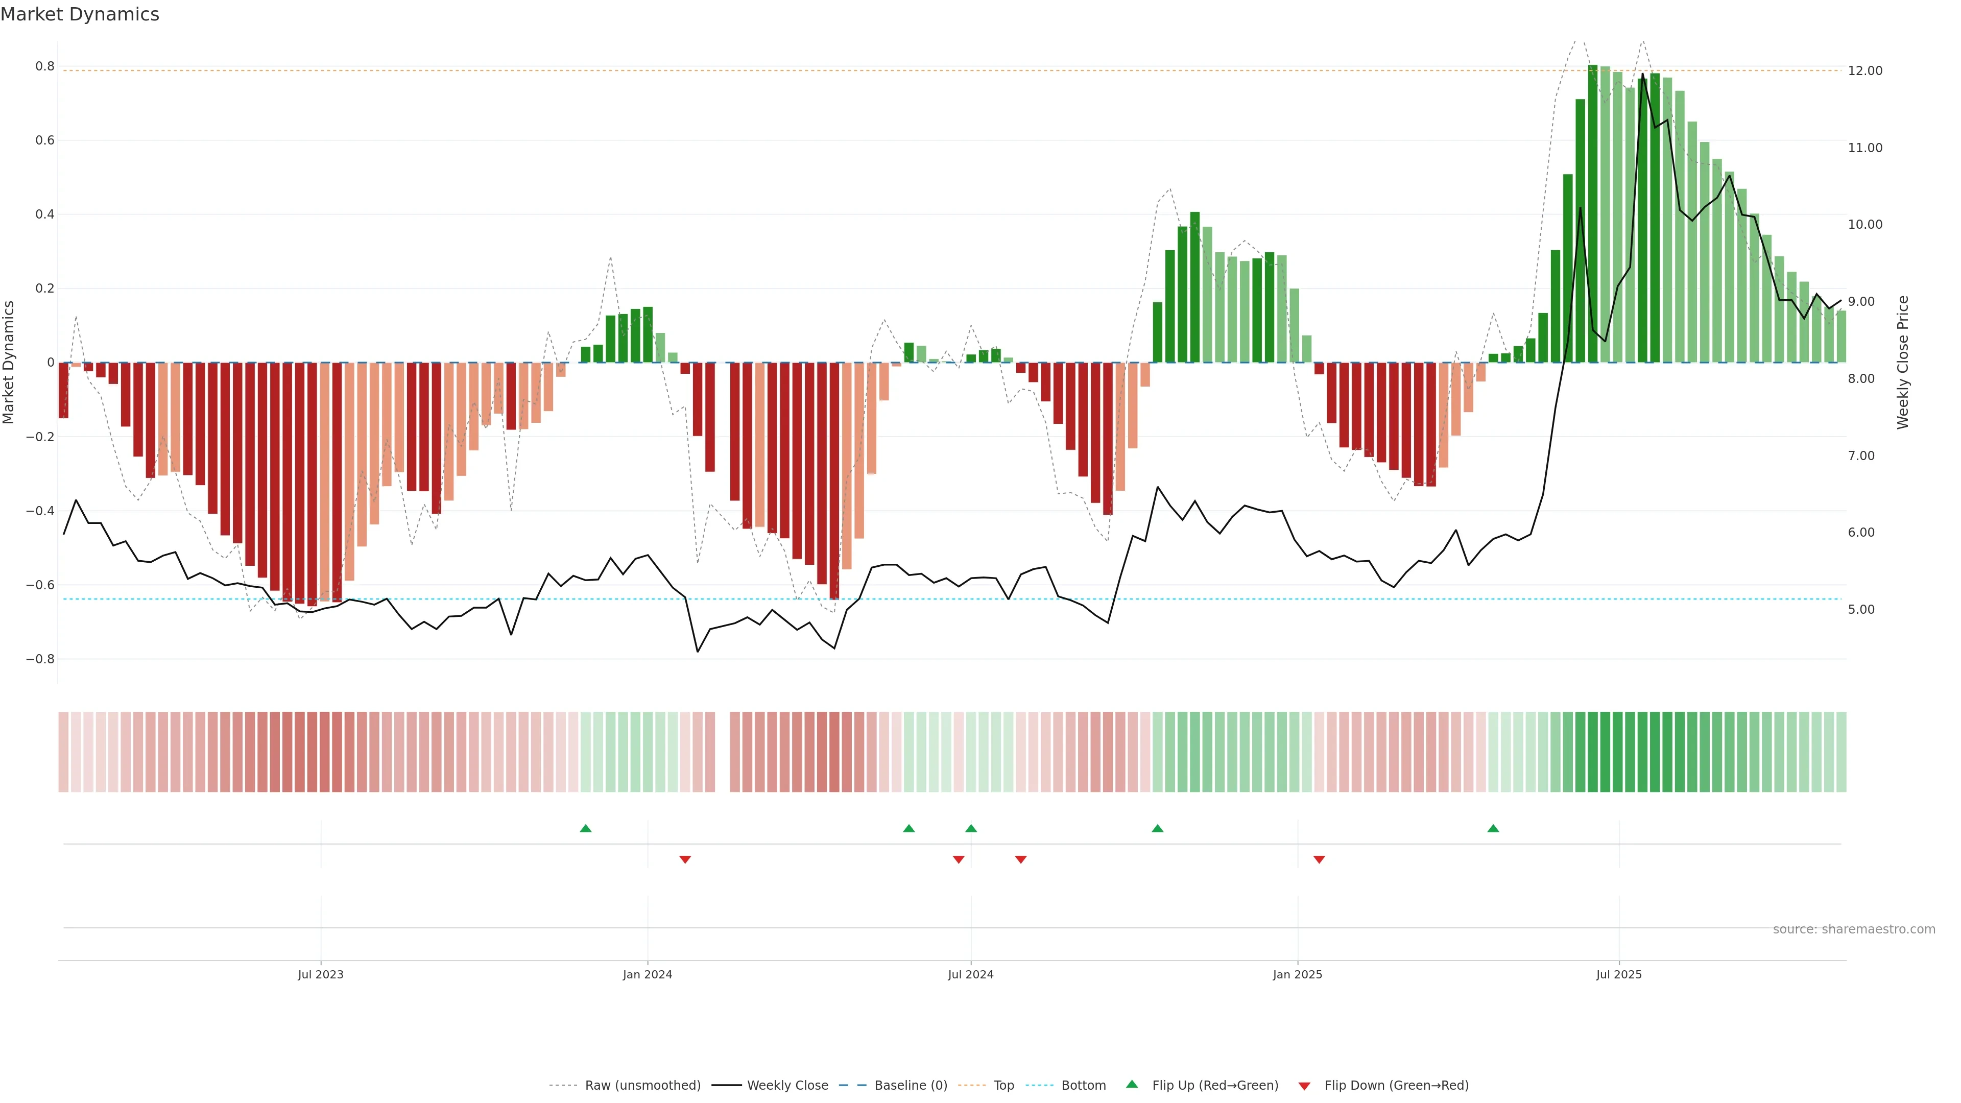The width and height of the screenshot is (1961, 1103).
Task: Click the first red flip-down triangle marker
Action: [684, 859]
